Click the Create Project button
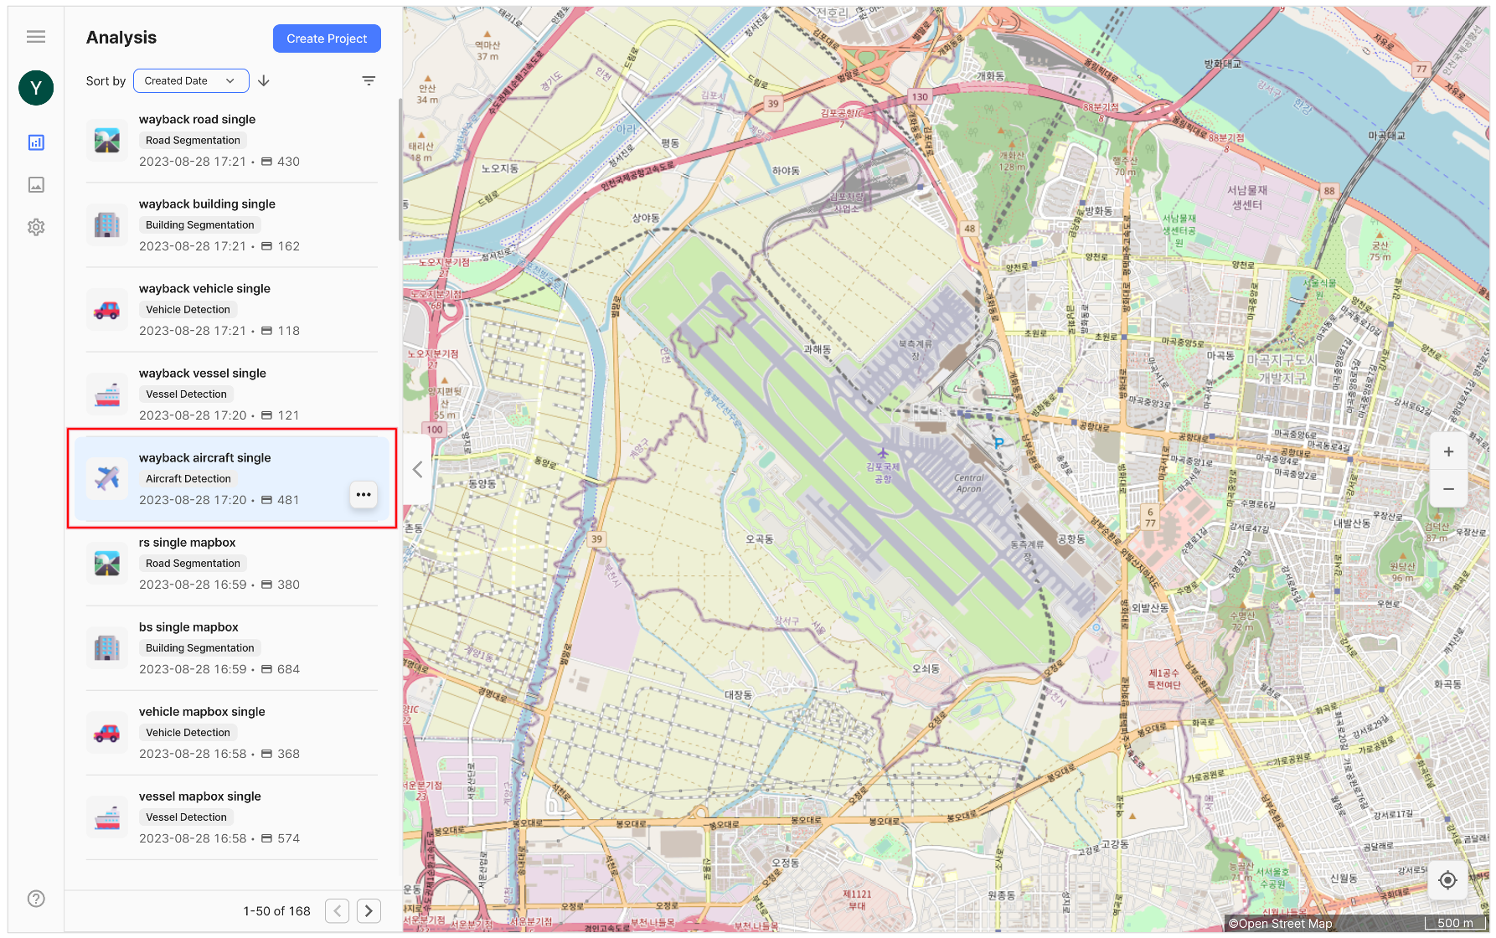This screenshot has width=1496, height=938. pos(327,39)
